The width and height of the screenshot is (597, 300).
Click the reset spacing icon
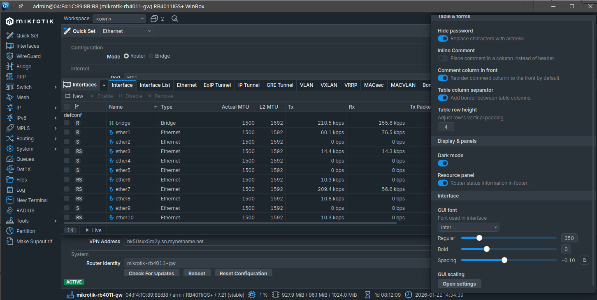coord(584,260)
